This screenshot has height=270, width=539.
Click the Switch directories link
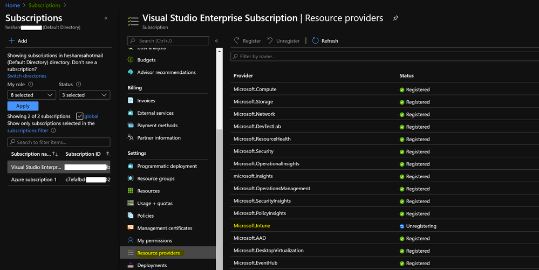click(x=27, y=76)
